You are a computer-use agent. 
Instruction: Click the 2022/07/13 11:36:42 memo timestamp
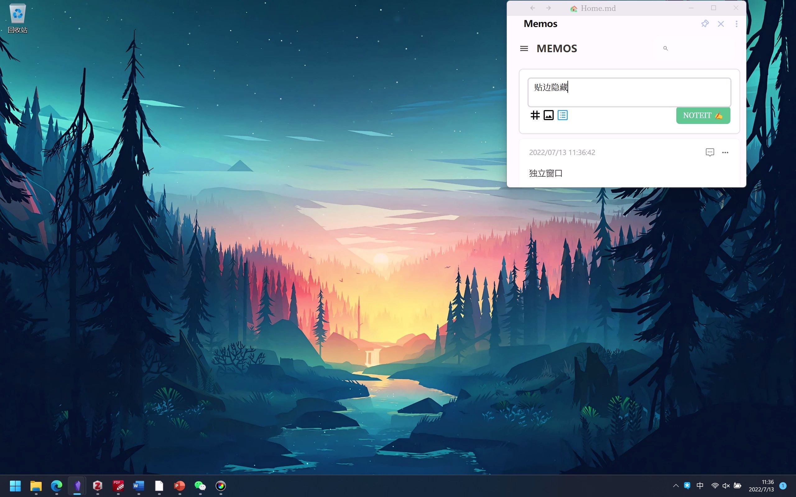point(562,153)
